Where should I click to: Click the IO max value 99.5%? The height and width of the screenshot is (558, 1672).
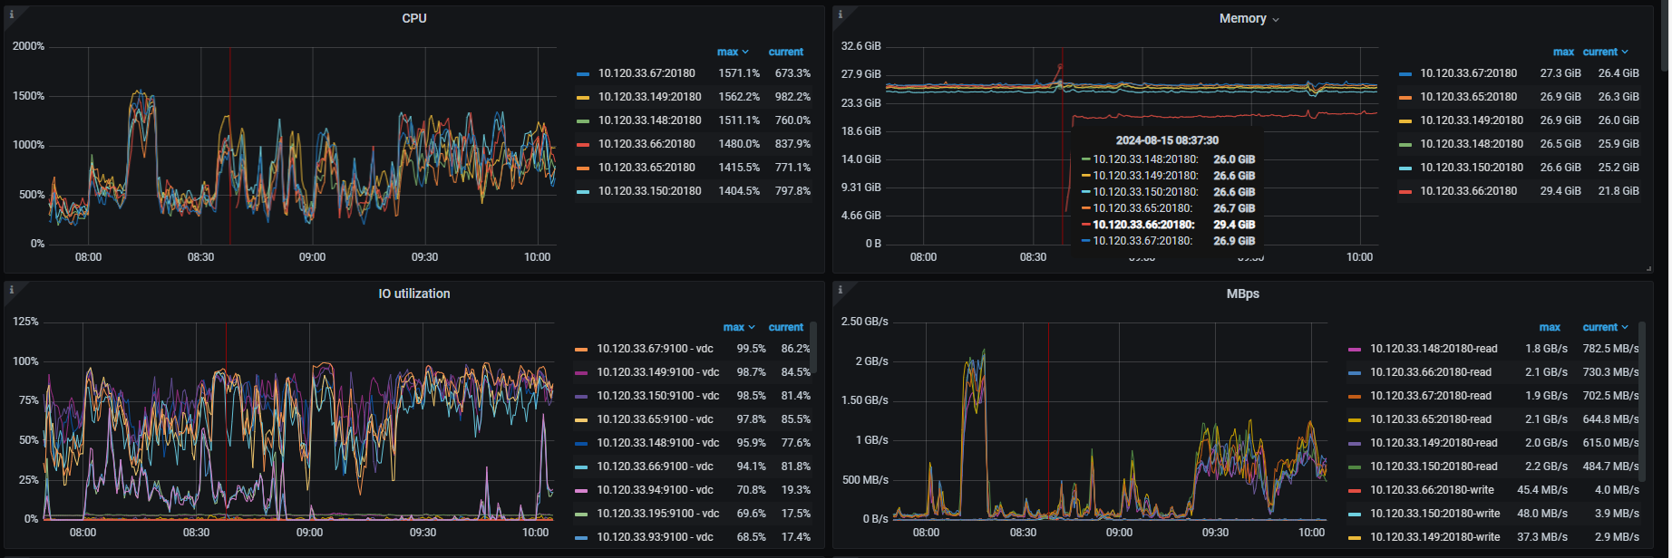[751, 349]
